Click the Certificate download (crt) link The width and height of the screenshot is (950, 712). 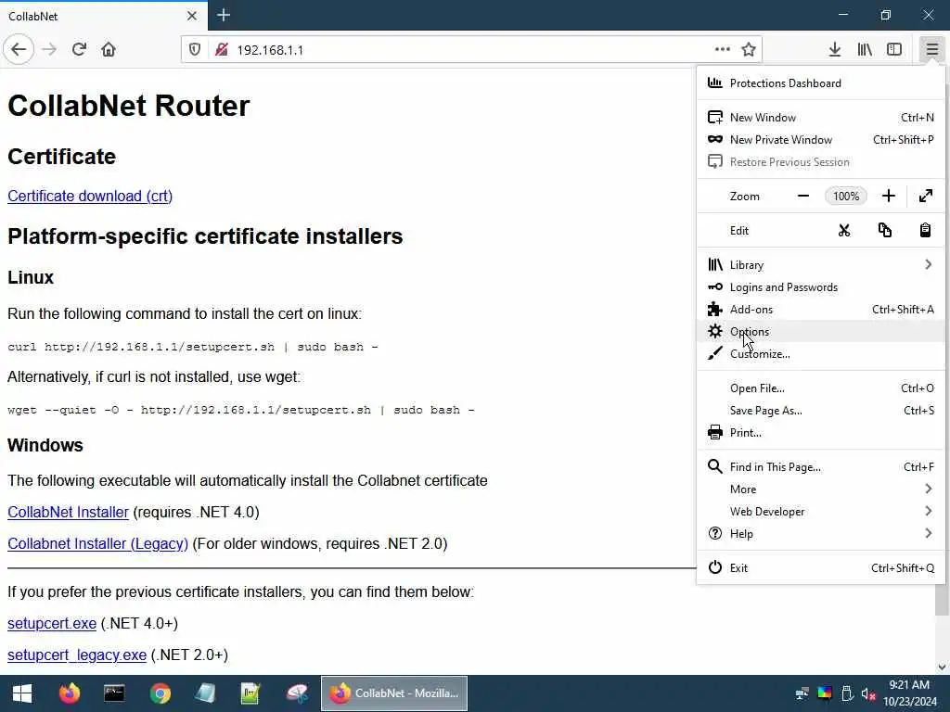pyautogui.click(x=90, y=197)
